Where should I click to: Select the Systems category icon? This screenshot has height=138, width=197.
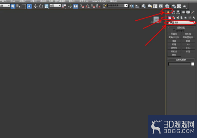tap(194, 17)
